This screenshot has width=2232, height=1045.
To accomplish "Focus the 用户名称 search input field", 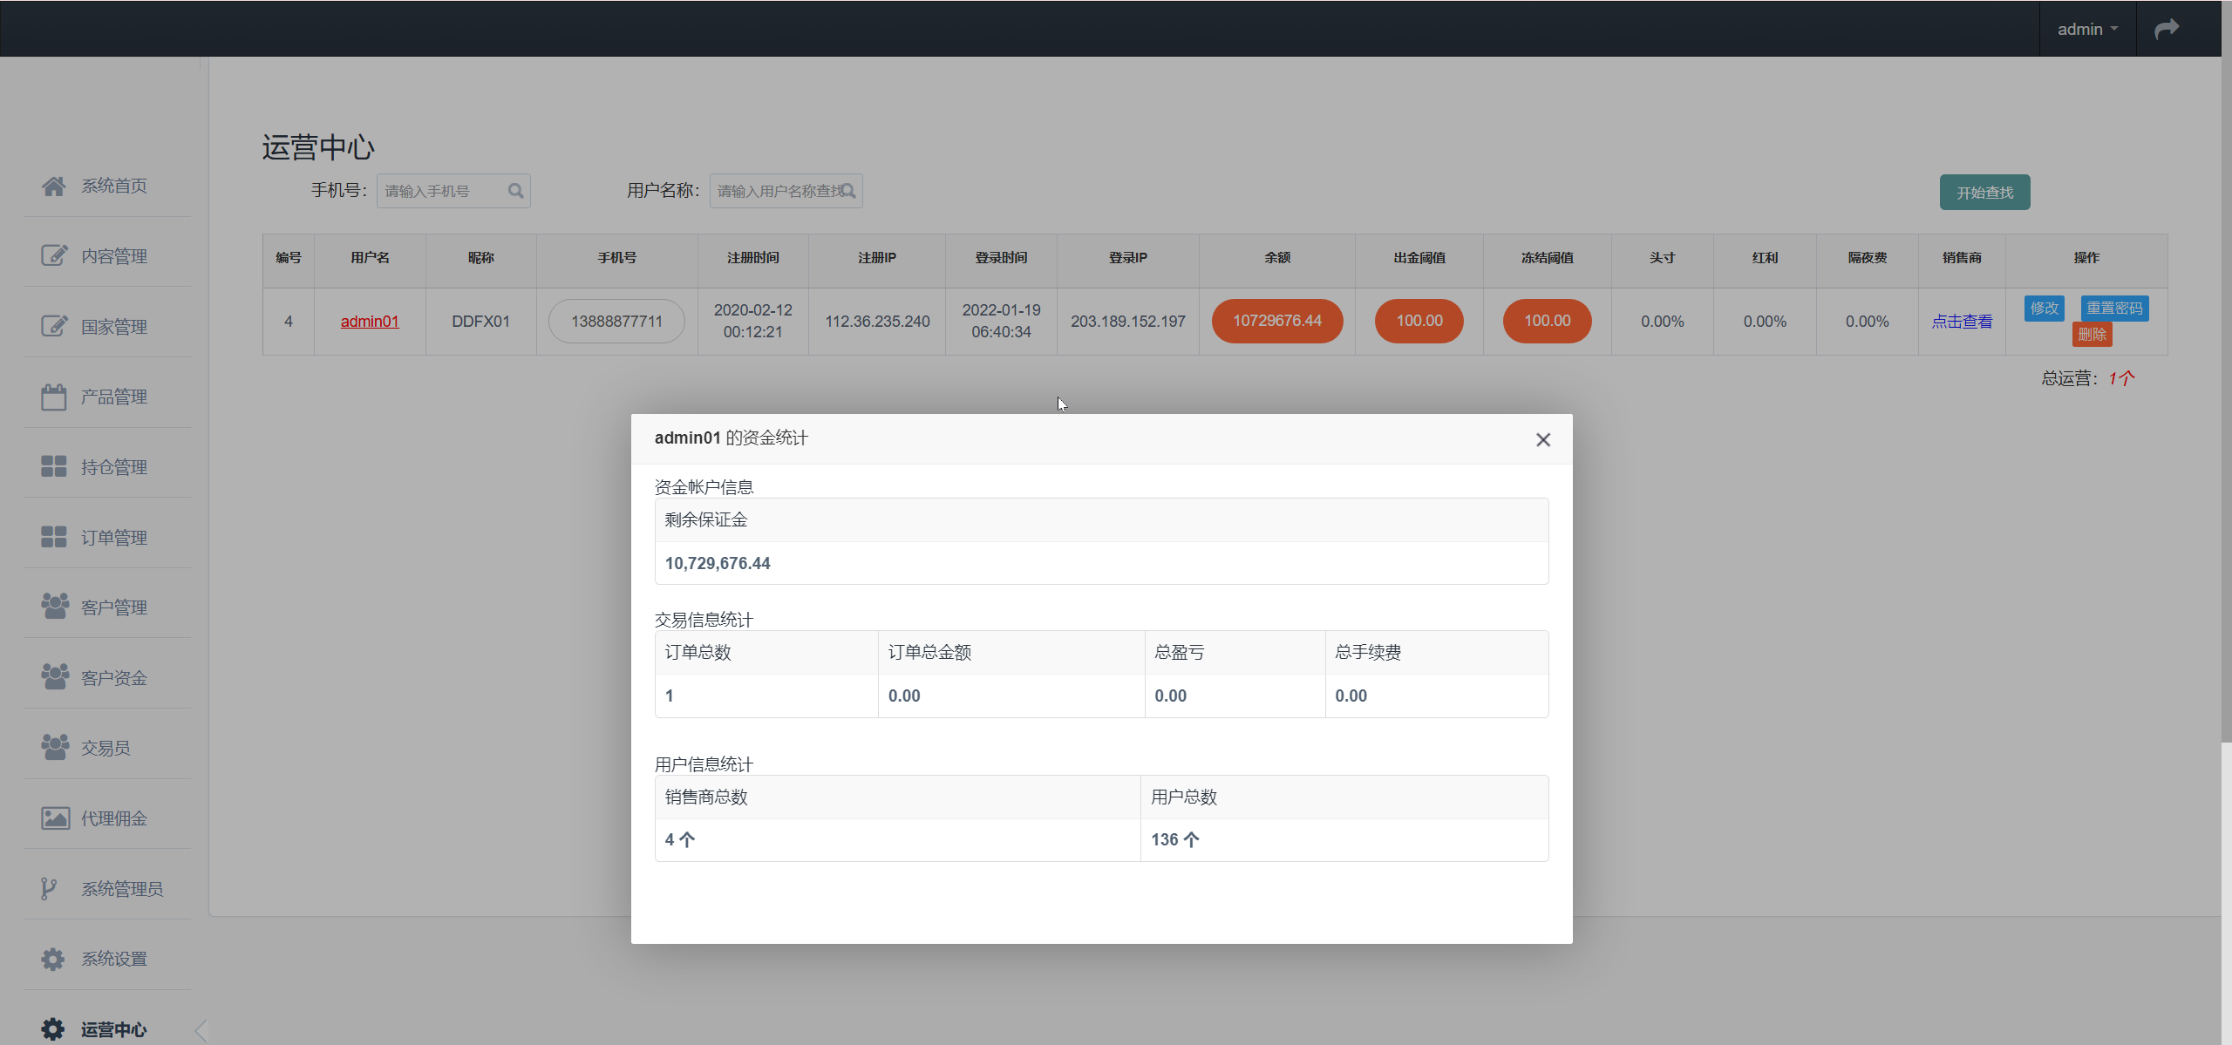I will (x=778, y=191).
